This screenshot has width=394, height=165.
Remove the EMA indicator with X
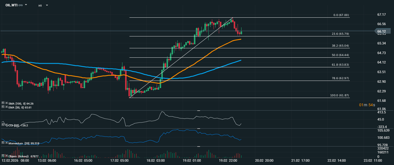pos(6,107)
